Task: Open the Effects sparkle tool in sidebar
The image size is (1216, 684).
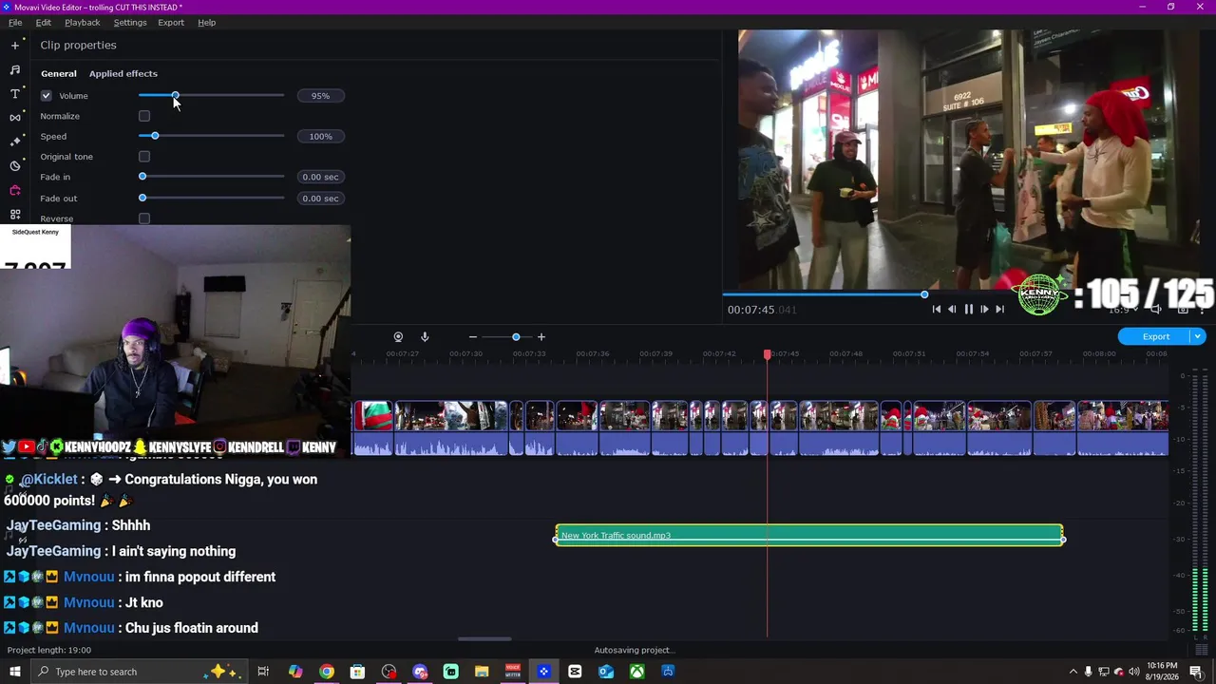Action: click(x=15, y=141)
